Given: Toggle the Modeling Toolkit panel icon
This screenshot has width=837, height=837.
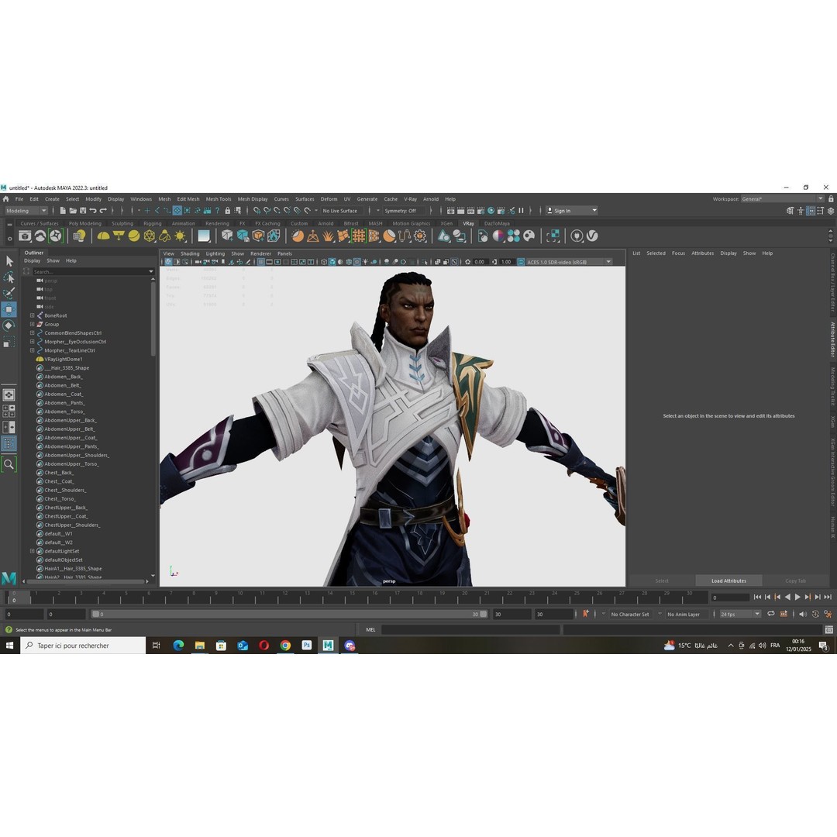Looking at the screenshot, I should coord(790,211).
